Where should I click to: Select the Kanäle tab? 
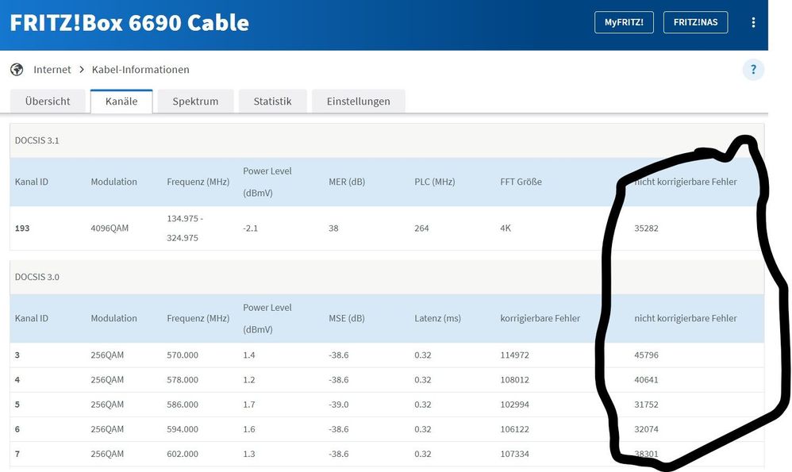tap(121, 102)
